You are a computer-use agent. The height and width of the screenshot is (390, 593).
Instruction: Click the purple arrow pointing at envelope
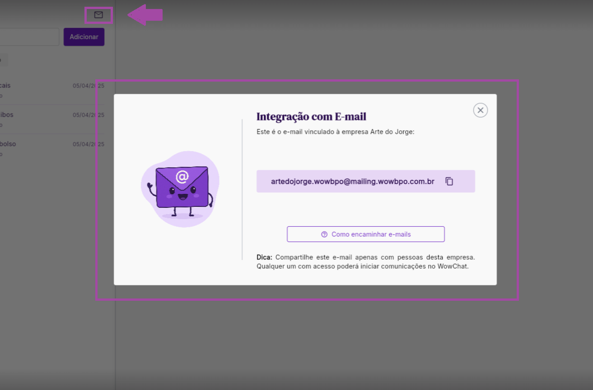[x=145, y=15]
